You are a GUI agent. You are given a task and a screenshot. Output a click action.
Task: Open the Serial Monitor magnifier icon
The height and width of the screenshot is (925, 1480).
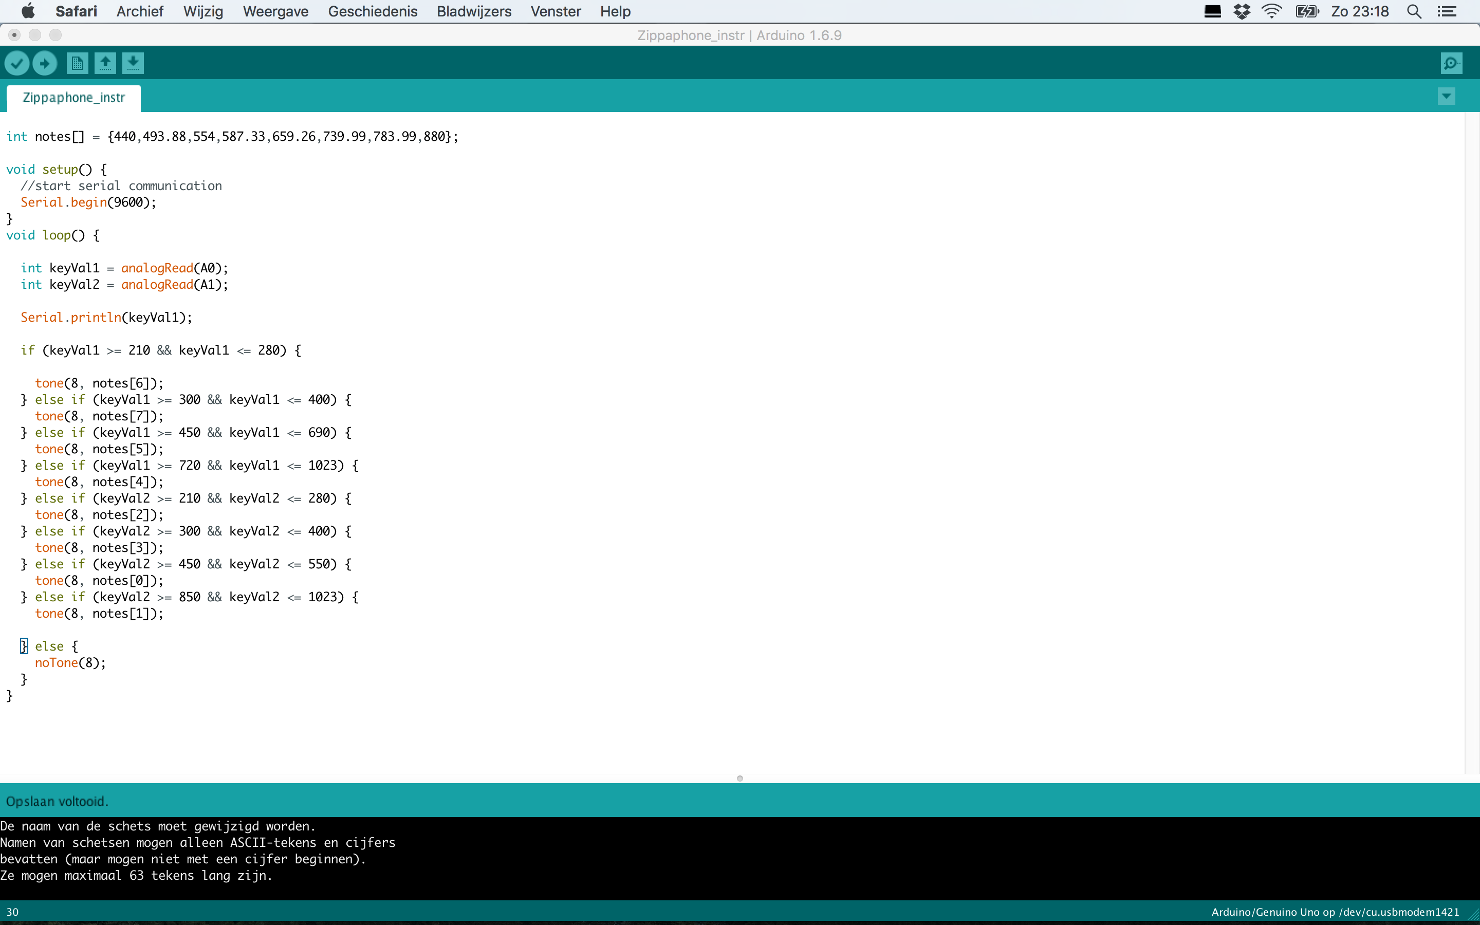click(1451, 63)
